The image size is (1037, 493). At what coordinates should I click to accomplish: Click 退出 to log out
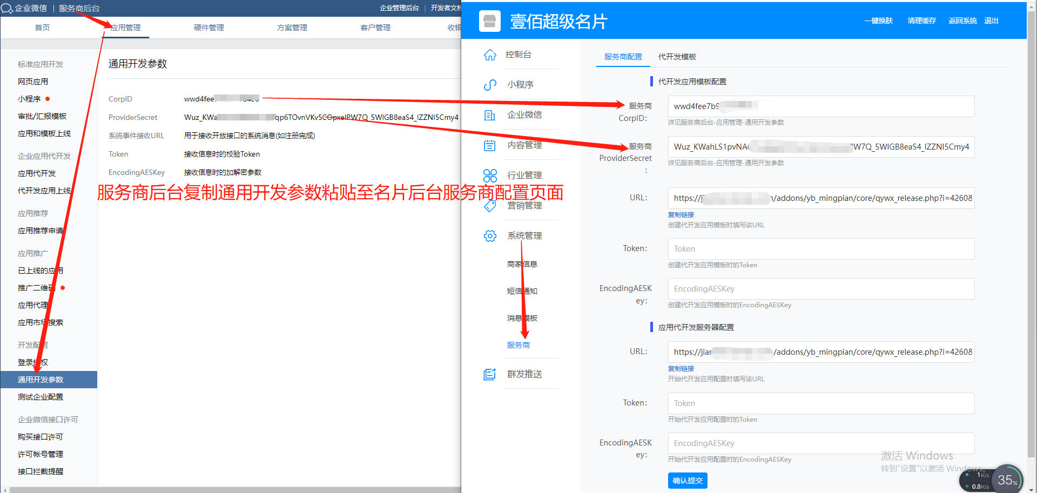(x=992, y=21)
